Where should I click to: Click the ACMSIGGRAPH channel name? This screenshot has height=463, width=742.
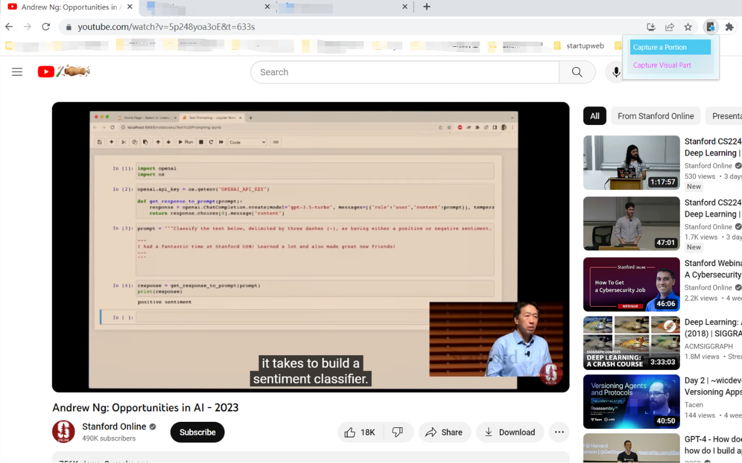click(x=708, y=346)
